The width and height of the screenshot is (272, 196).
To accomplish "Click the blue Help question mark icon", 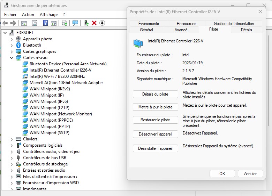I will (45, 23).
